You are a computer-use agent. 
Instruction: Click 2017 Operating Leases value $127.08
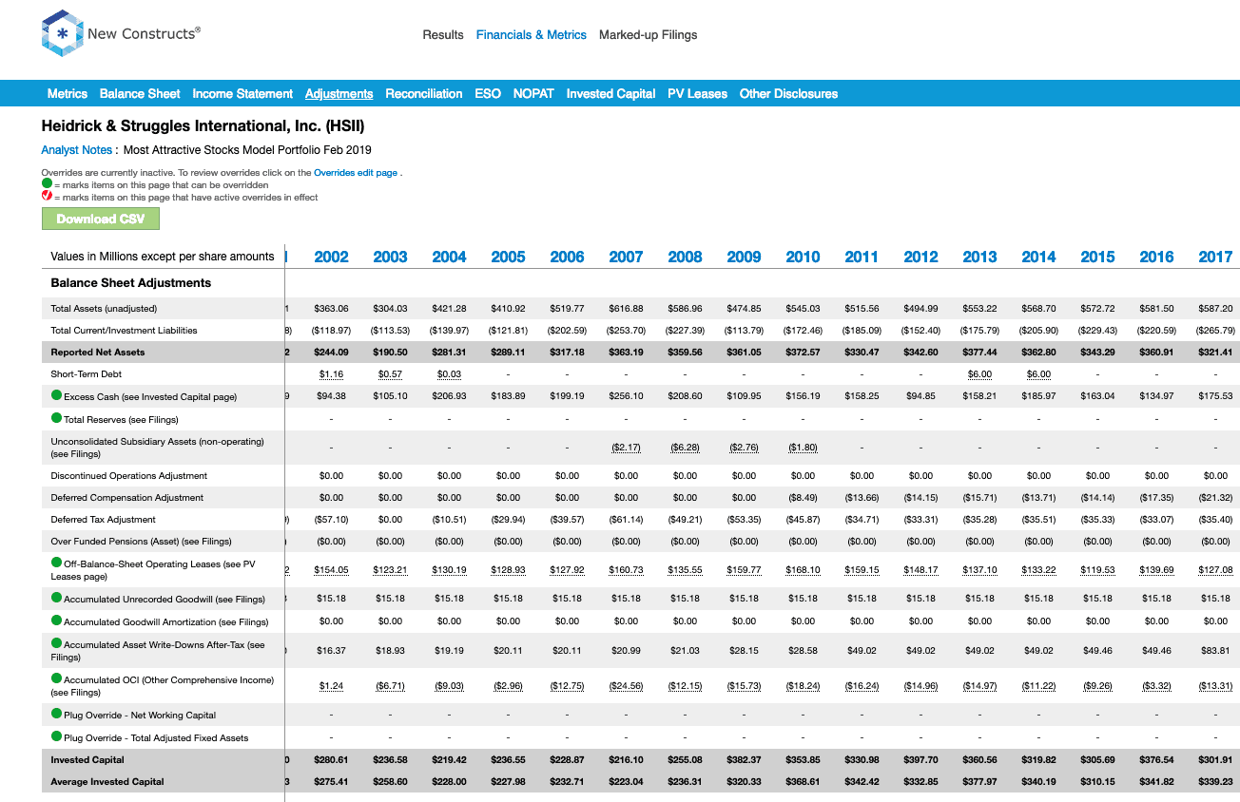coord(1215,570)
